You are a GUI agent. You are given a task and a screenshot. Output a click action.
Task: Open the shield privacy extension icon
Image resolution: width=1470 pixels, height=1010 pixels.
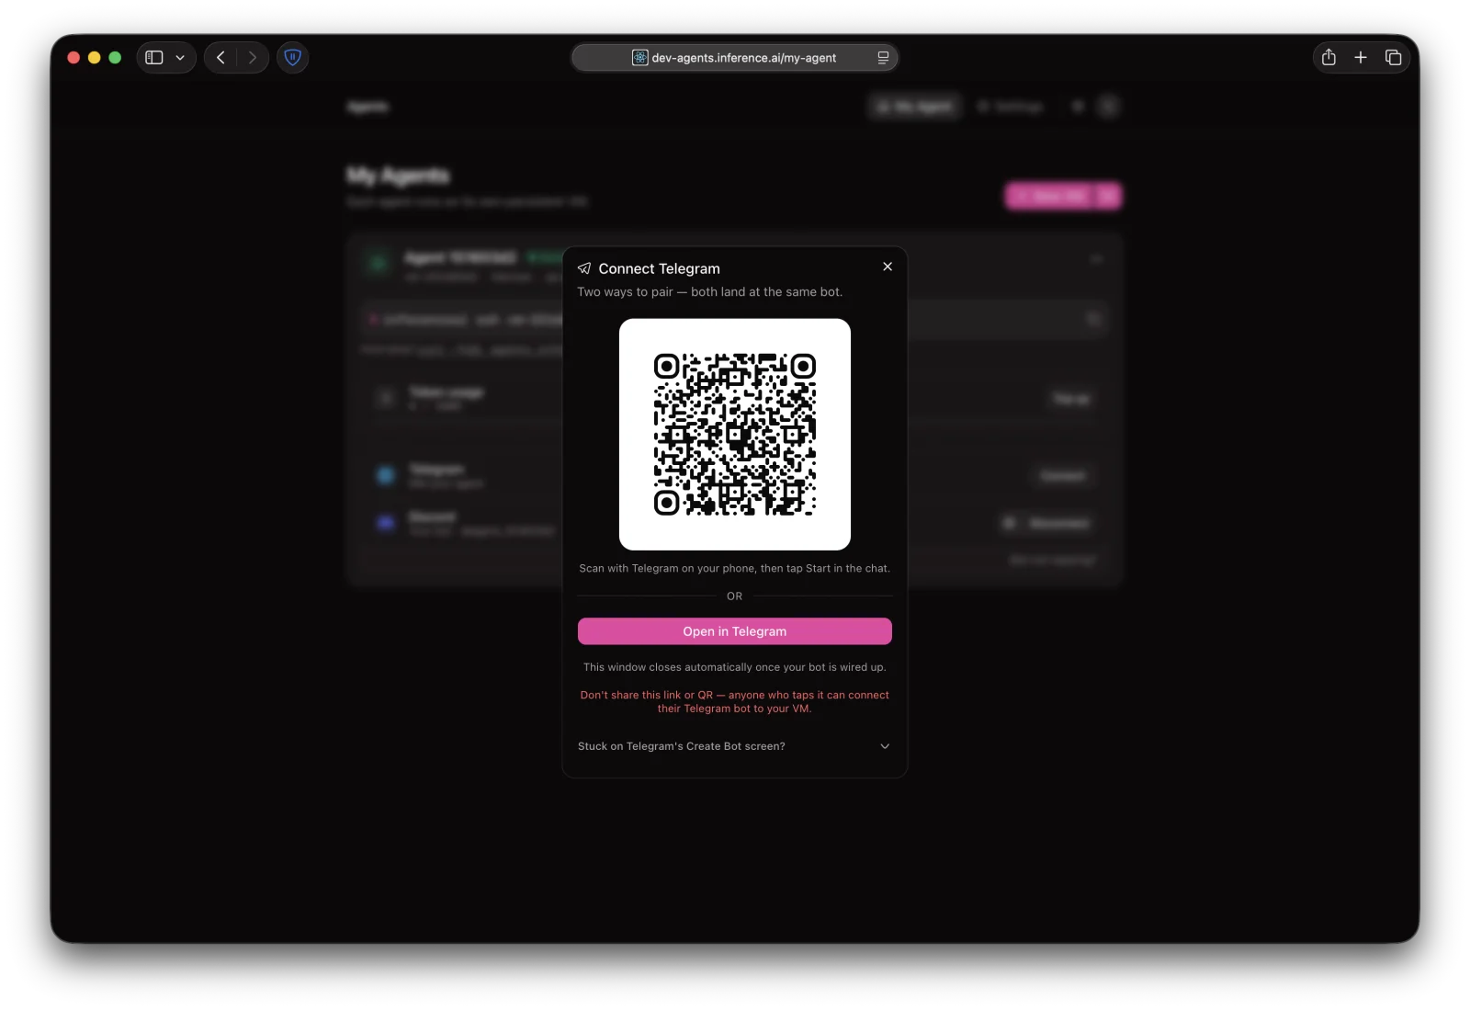pyautogui.click(x=293, y=58)
